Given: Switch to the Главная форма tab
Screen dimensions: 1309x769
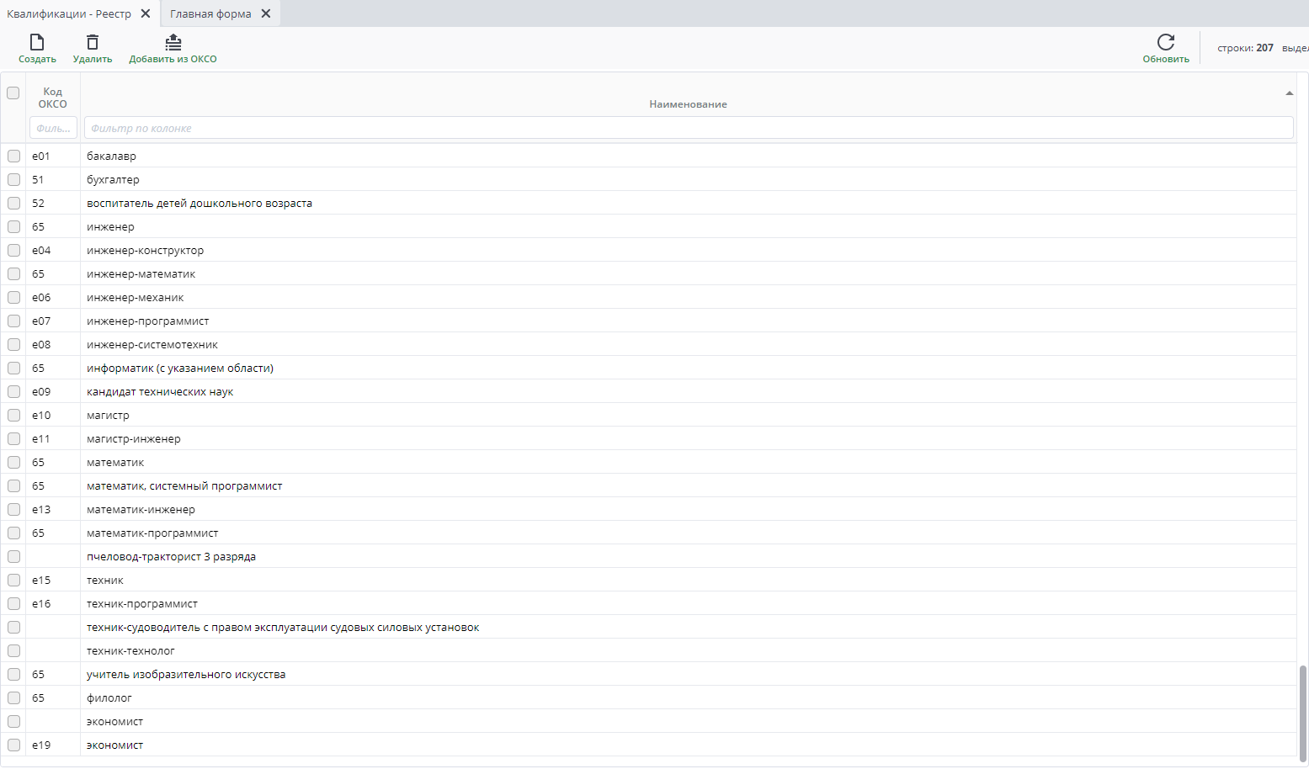Looking at the screenshot, I should point(210,13).
